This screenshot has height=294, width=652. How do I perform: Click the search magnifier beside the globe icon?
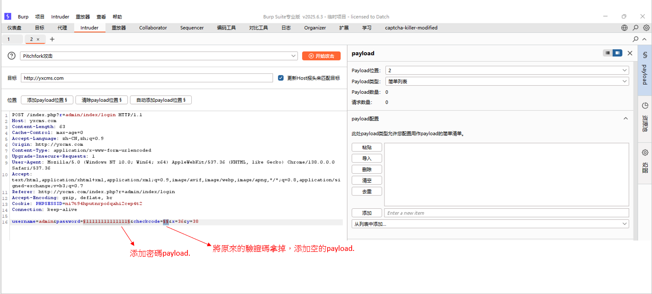635,28
